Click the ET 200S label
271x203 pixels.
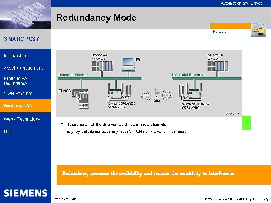pyautogui.click(x=65, y=91)
